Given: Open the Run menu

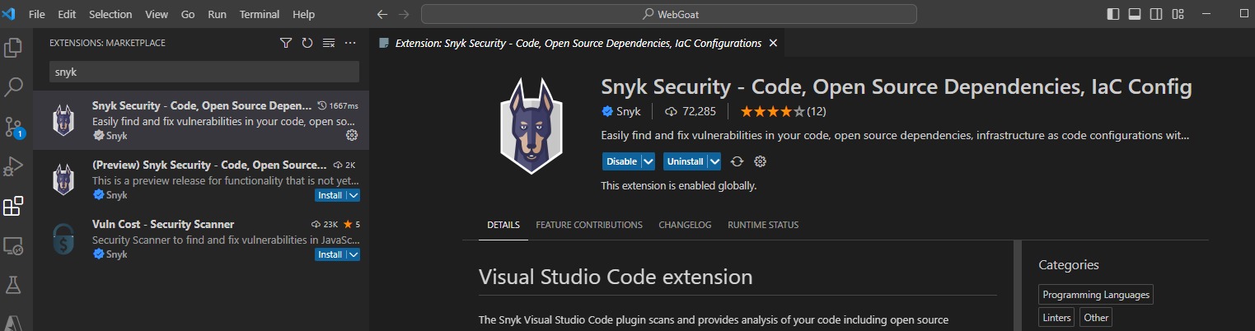Looking at the screenshot, I should click(218, 15).
